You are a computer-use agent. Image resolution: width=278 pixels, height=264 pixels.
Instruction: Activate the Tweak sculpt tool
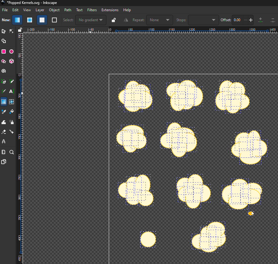(x=4, y=122)
